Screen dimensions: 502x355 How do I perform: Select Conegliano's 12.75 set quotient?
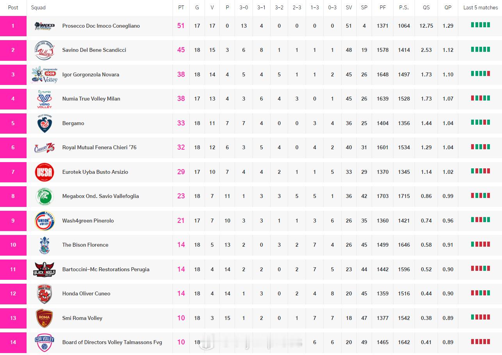click(x=426, y=26)
